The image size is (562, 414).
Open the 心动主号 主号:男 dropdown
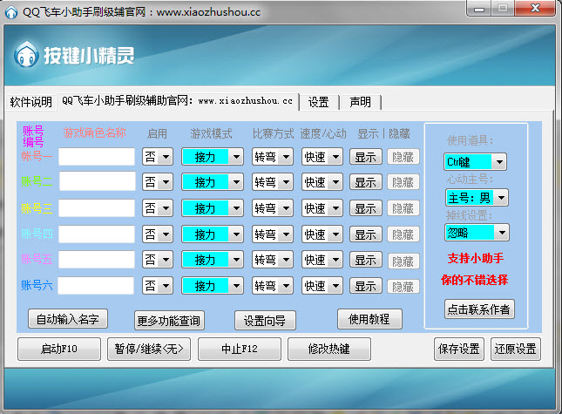[x=477, y=198]
